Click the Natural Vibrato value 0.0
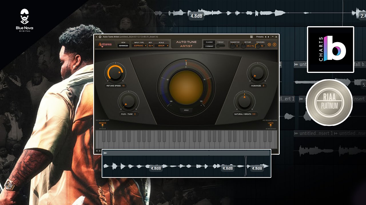Screen dimensions: 366x205 [254, 114]
